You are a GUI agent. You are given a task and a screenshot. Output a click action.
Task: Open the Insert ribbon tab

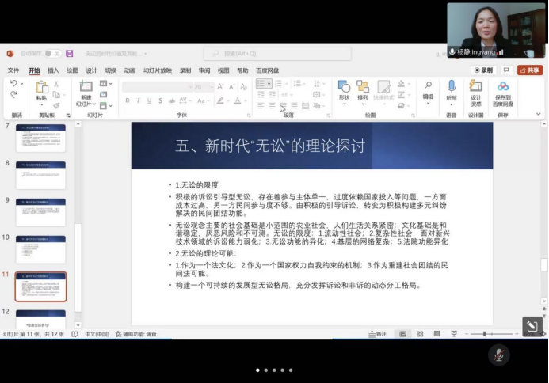(53, 70)
